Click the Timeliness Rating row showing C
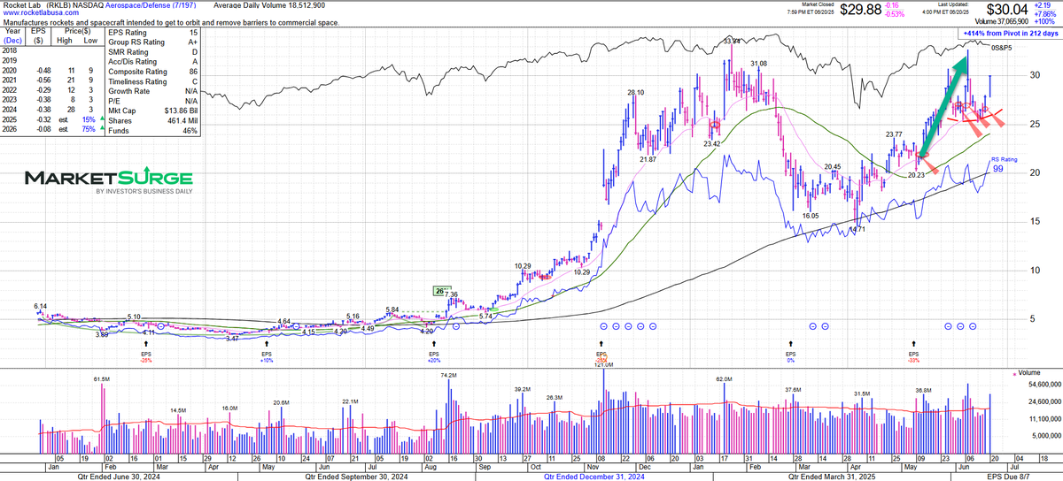The height and width of the screenshot is (481, 1063). click(x=152, y=81)
